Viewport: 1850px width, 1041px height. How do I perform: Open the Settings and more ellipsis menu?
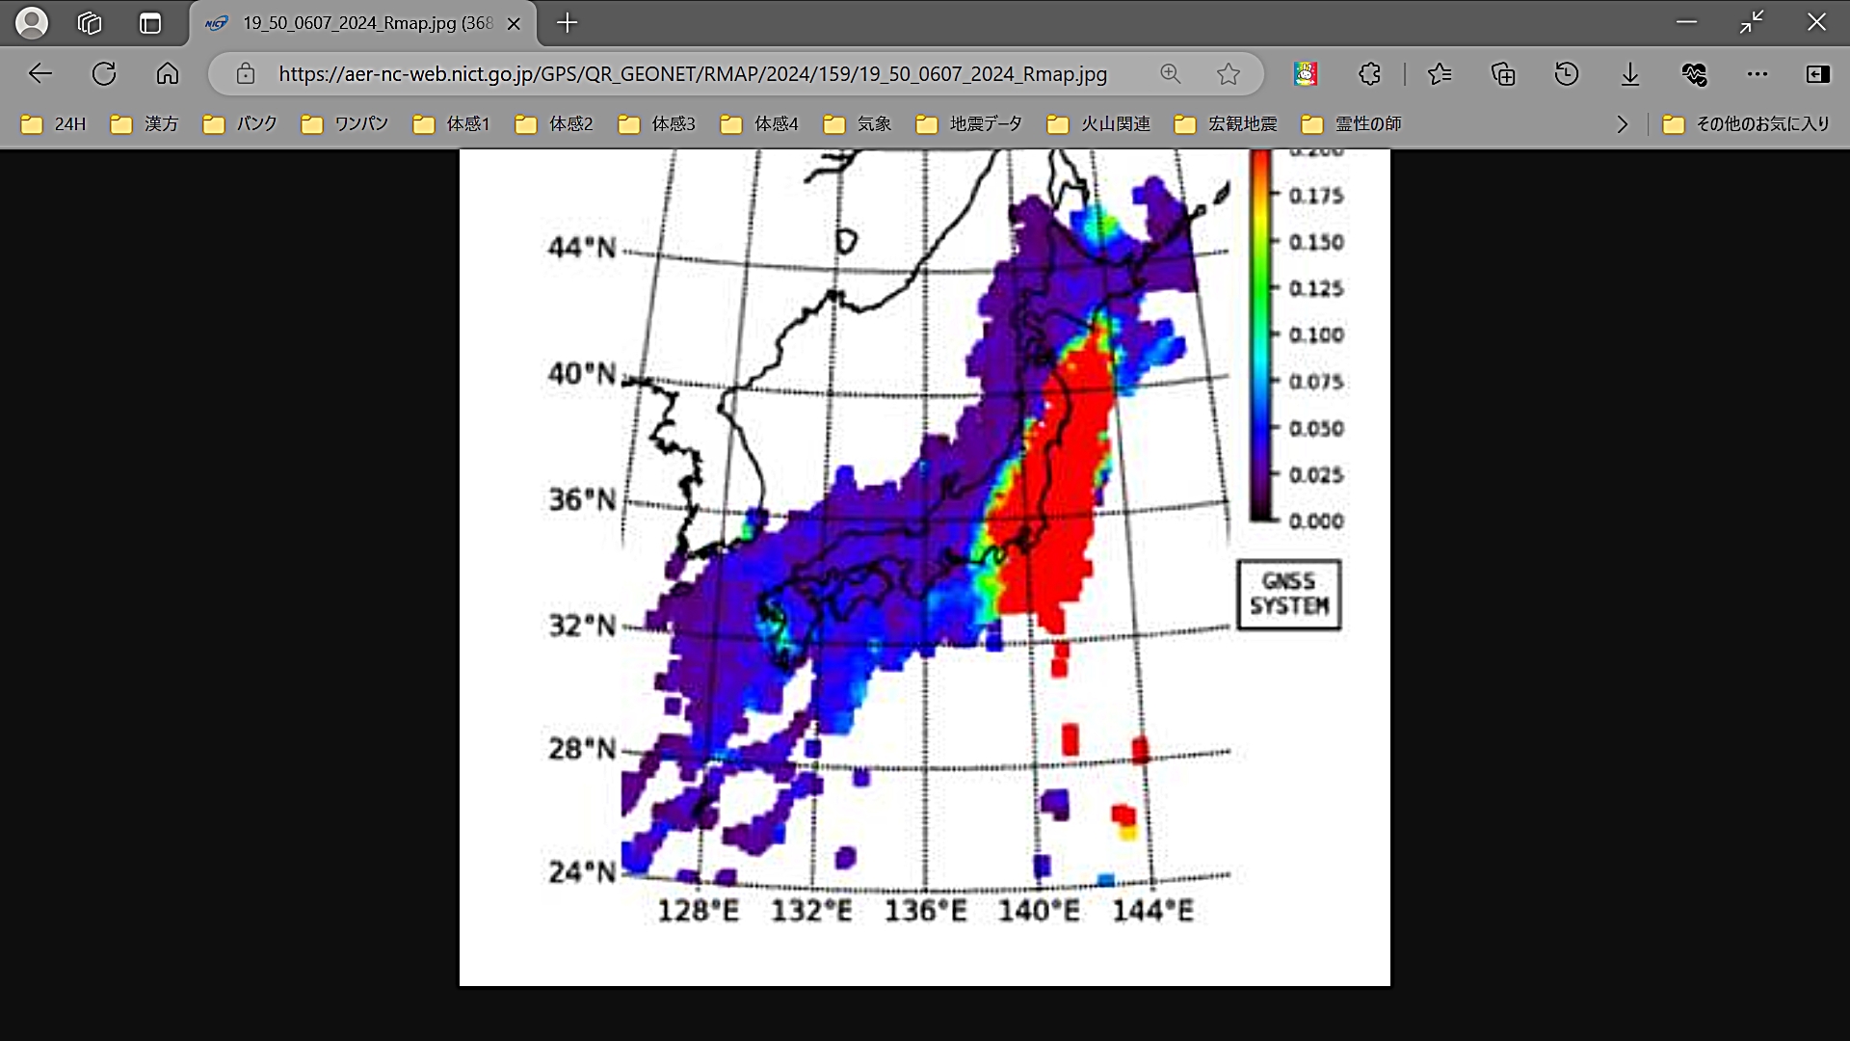tap(1757, 74)
